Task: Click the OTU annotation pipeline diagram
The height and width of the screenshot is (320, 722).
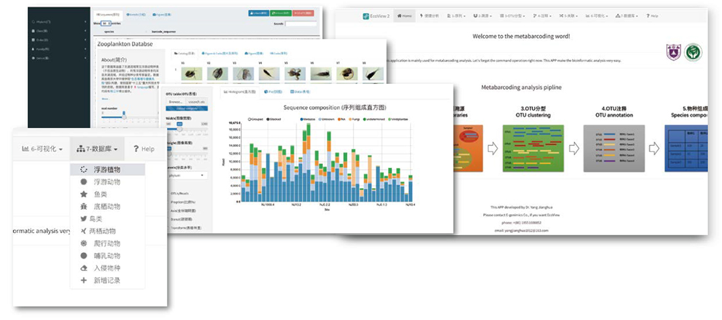Action: tap(614, 148)
